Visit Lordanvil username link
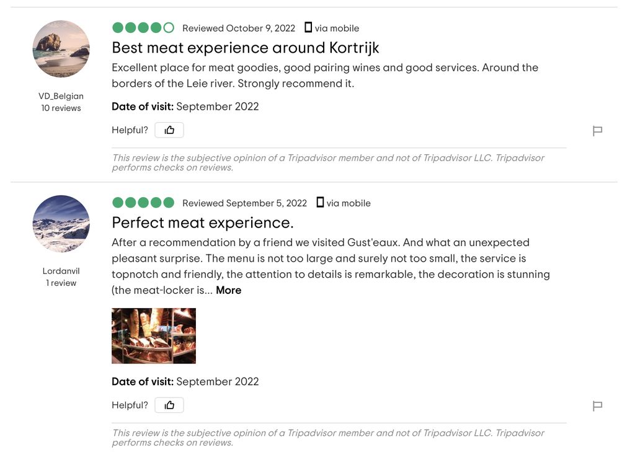635x452 pixels. (x=61, y=271)
